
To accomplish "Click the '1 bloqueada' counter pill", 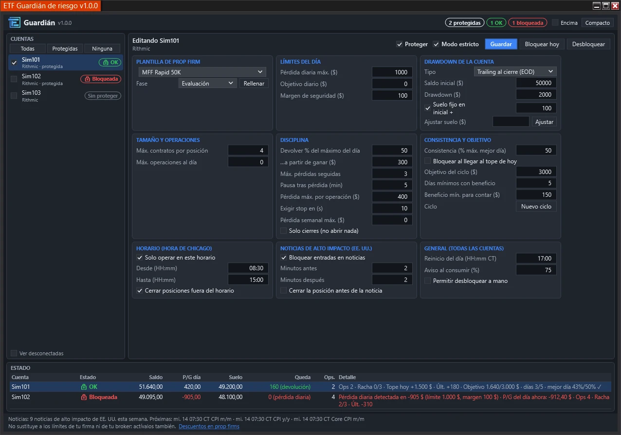I will [528, 23].
